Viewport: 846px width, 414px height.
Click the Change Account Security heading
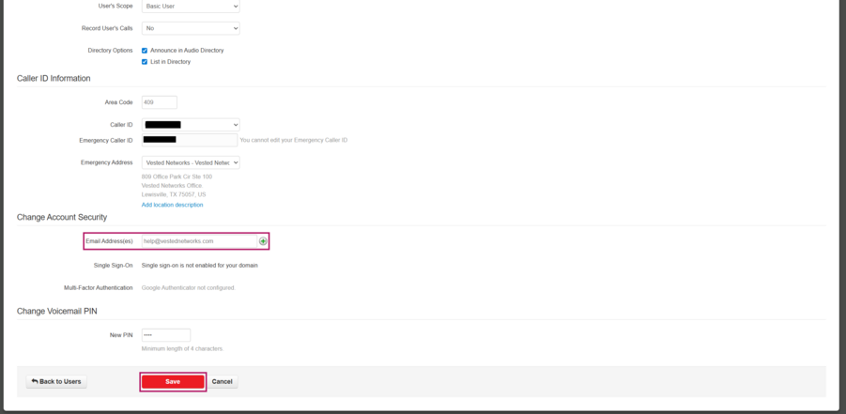coord(62,217)
